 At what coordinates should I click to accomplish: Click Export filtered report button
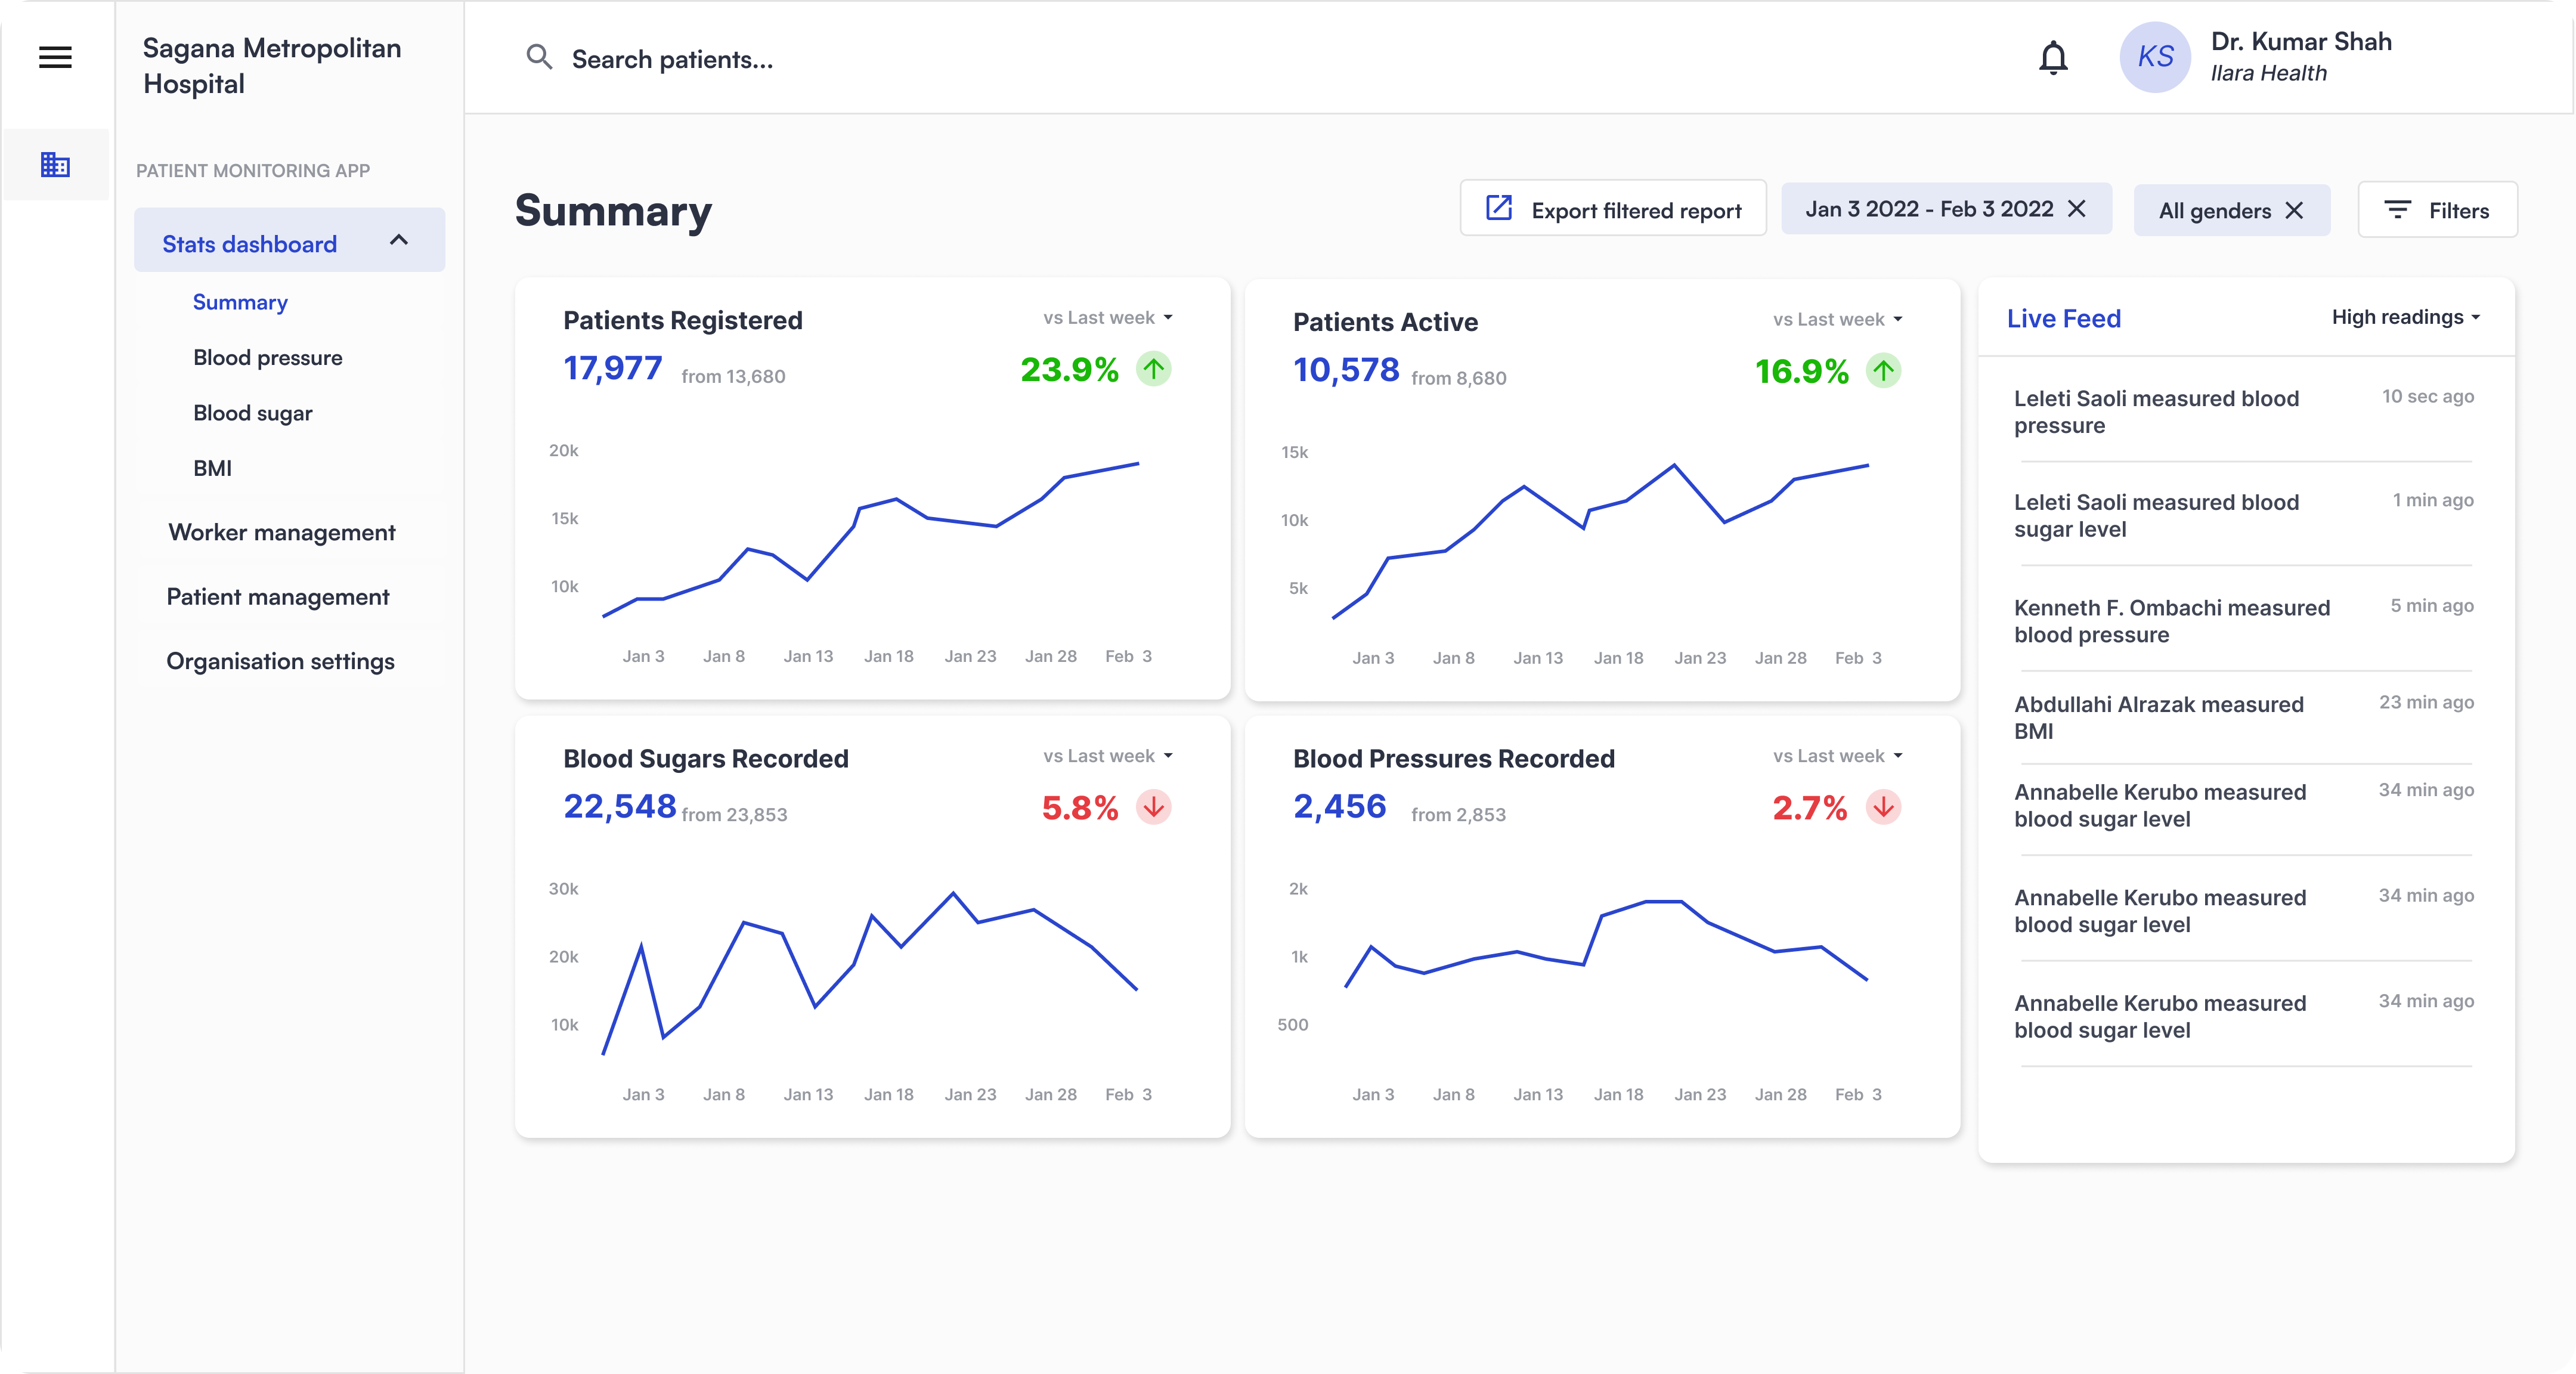pos(1613,210)
